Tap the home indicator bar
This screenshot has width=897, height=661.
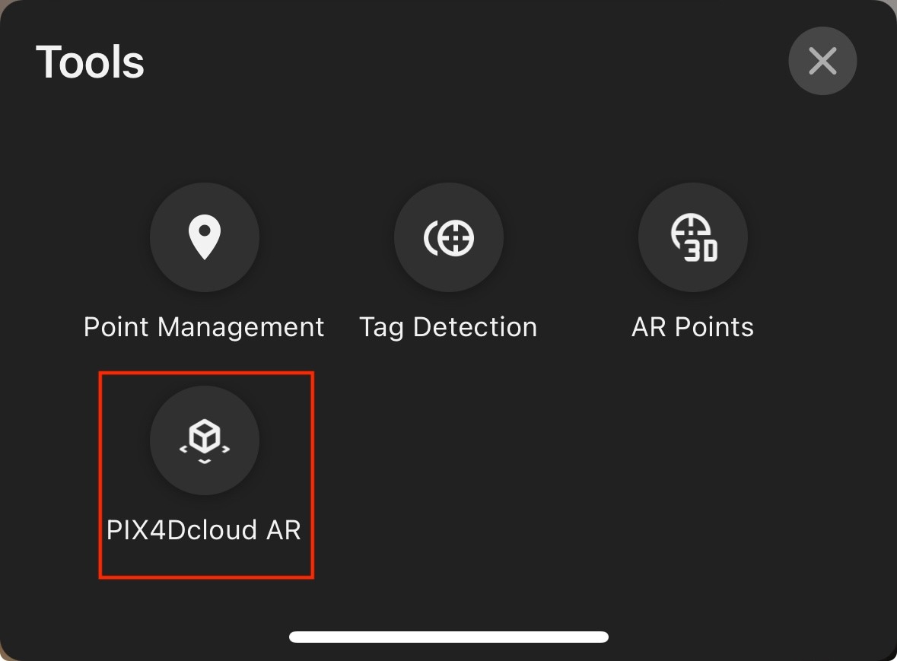(x=448, y=637)
